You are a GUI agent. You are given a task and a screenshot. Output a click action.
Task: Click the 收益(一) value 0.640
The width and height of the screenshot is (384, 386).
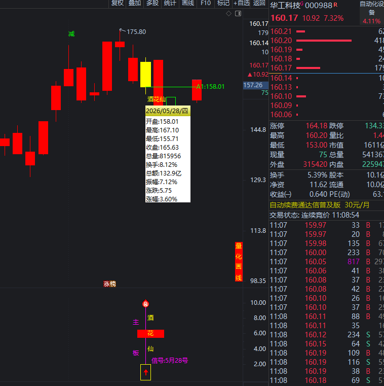[318, 194]
